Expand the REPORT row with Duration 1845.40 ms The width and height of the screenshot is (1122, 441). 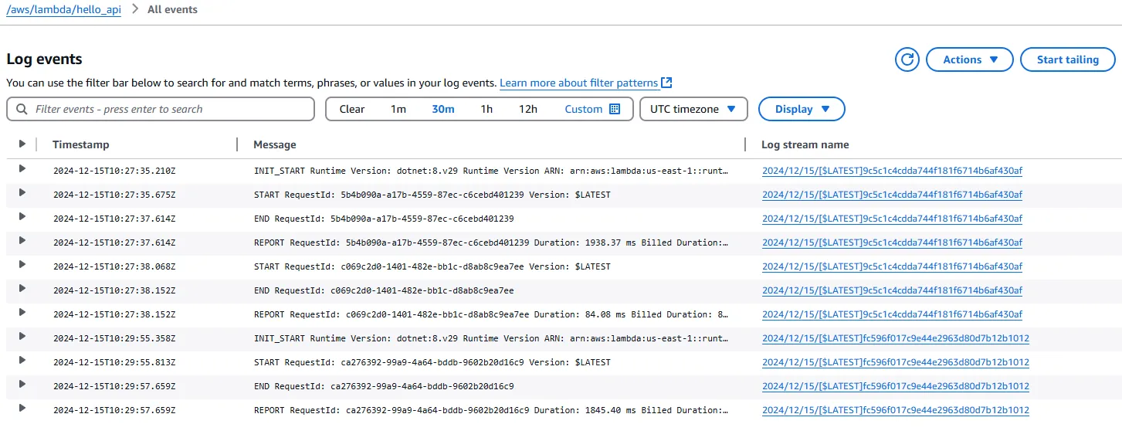(22, 408)
